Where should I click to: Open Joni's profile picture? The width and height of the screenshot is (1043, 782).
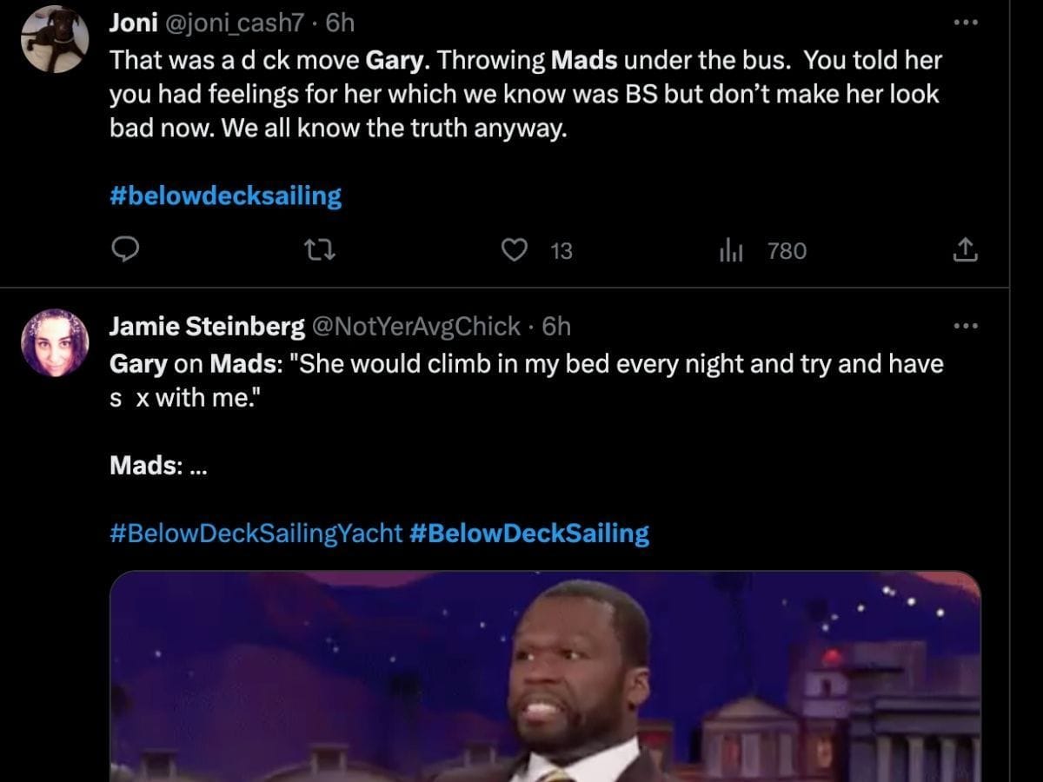click(x=55, y=39)
